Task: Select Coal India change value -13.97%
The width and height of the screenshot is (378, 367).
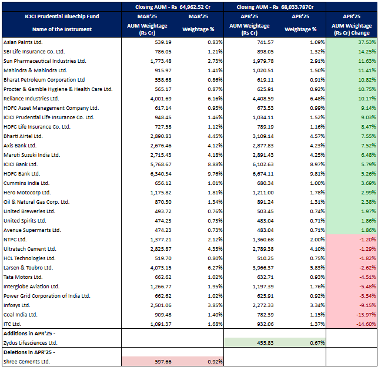Action: [366, 315]
